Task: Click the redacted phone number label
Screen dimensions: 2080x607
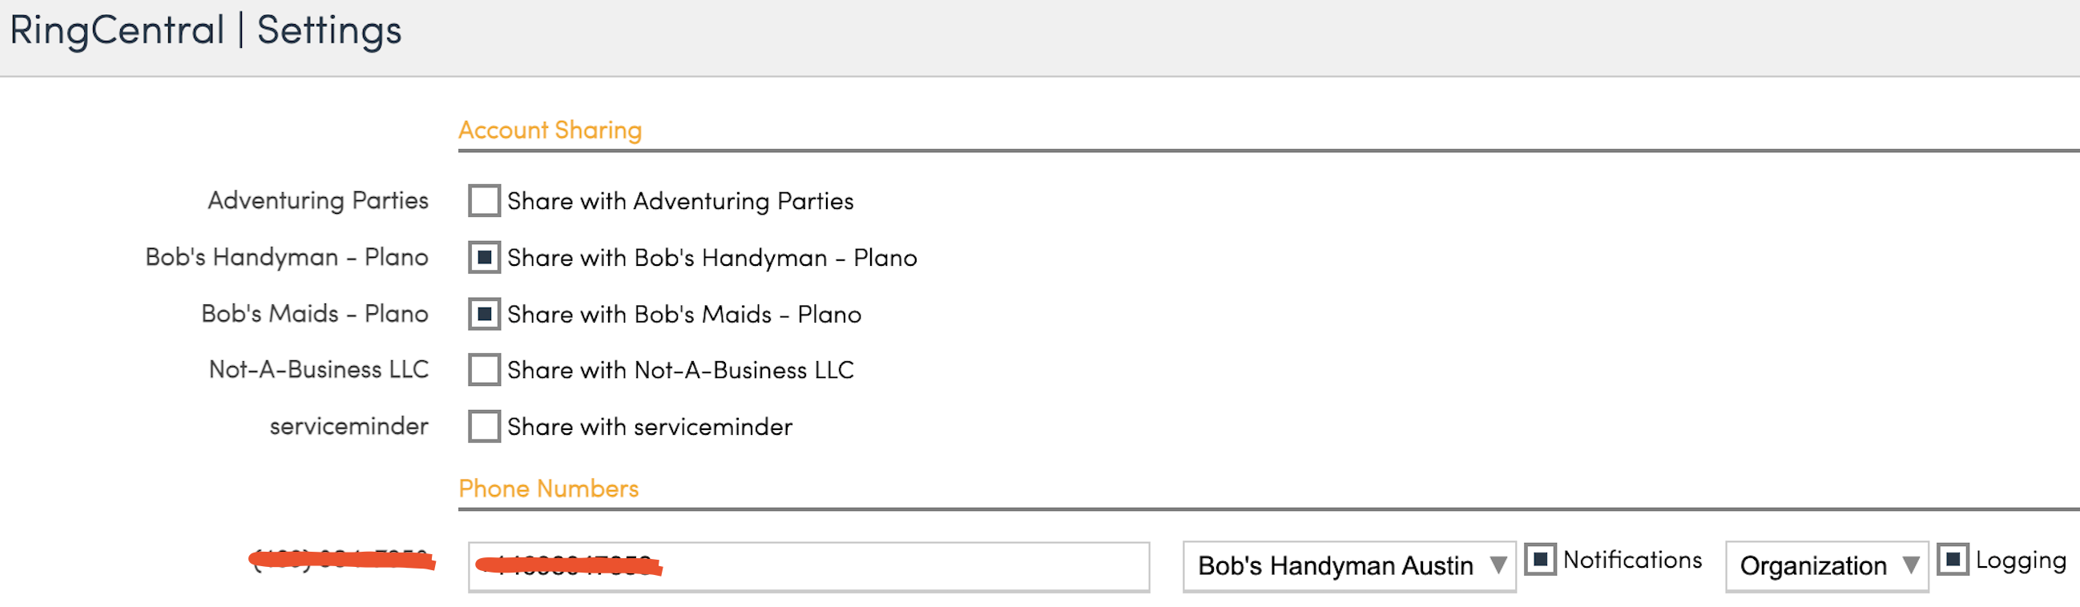Action: pos(341,560)
